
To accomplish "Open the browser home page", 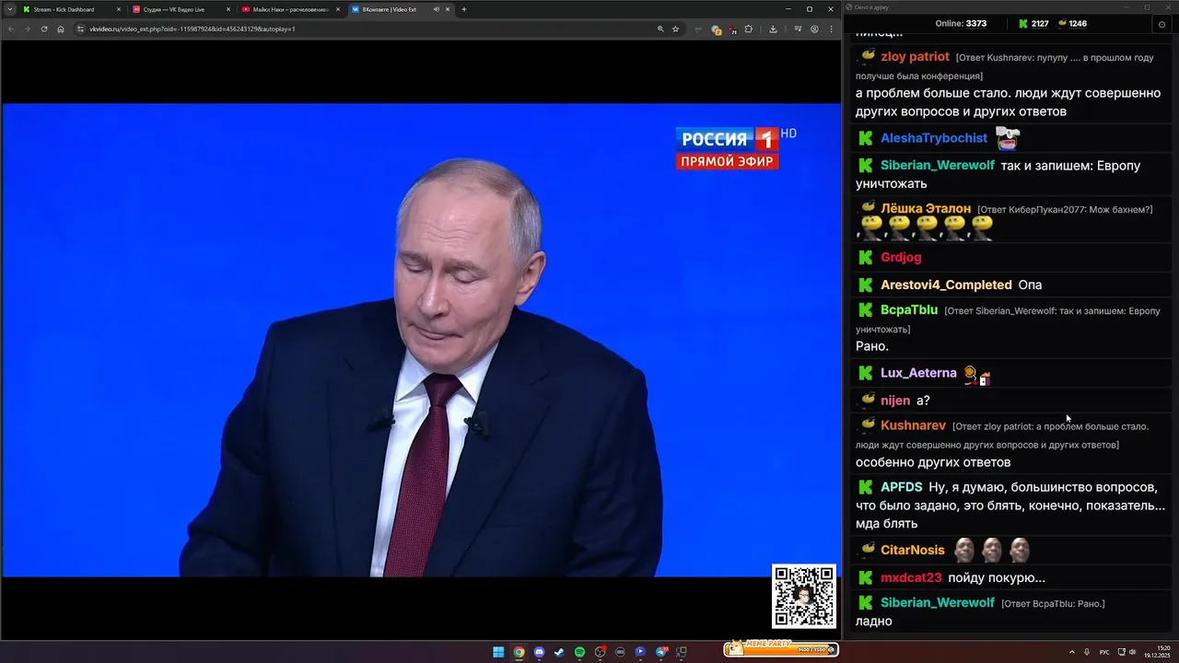I will (x=61, y=29).
